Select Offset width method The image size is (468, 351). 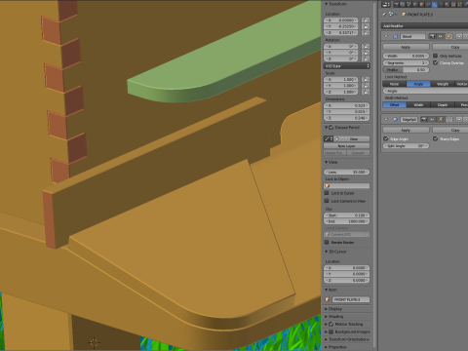394,104
